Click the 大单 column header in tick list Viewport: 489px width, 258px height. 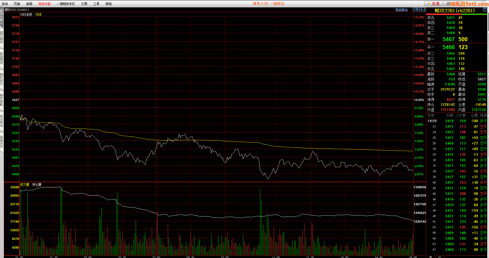coord(462,115)
